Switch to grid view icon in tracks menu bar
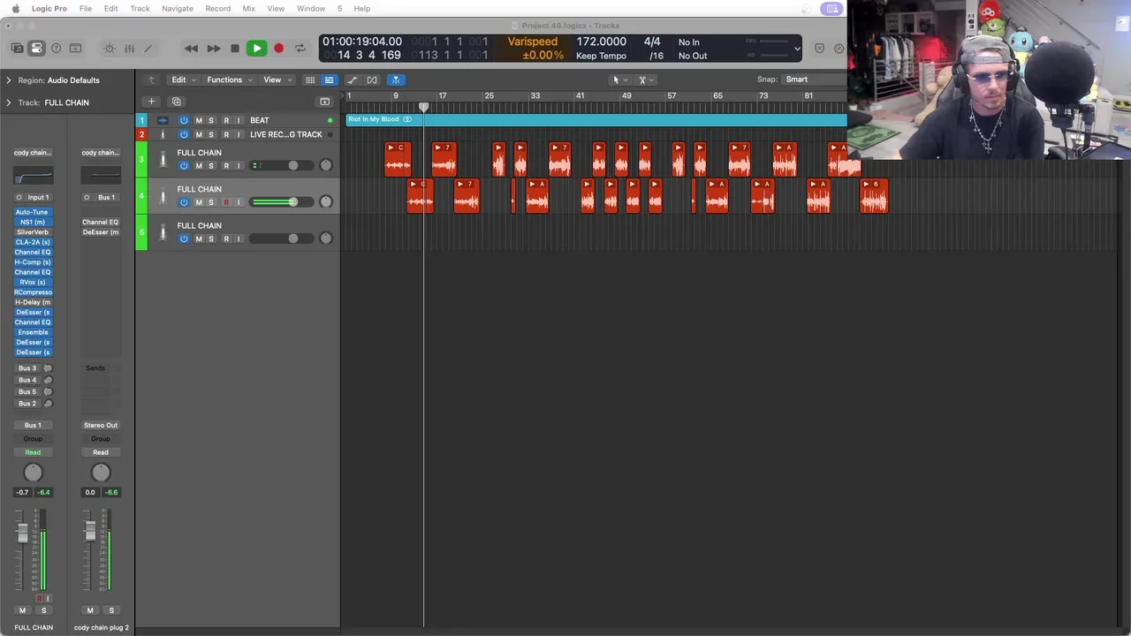Viewport: 1131px width, 636px height. [310, 79]
